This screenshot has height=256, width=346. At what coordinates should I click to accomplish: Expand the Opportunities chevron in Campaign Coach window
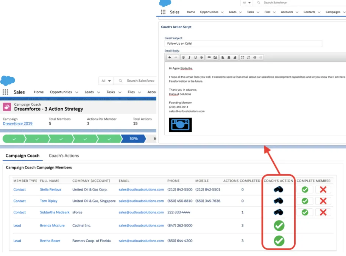[x=76, y=92]
